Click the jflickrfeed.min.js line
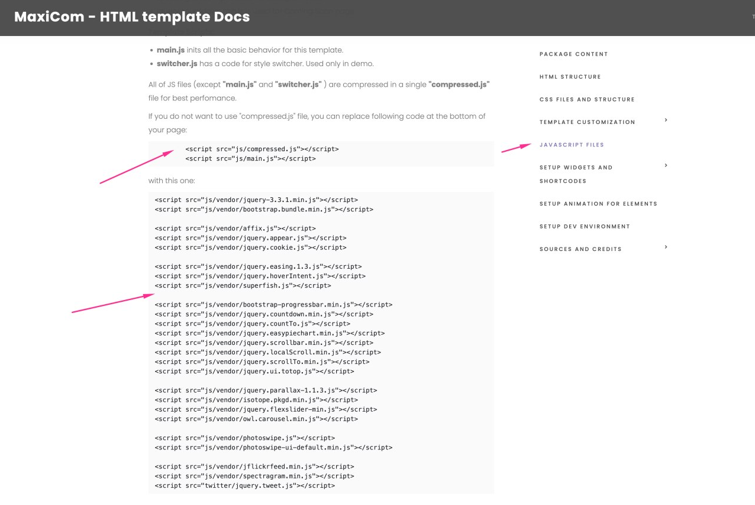Viewport: 755px width, 505px height. tap(254, 467)
